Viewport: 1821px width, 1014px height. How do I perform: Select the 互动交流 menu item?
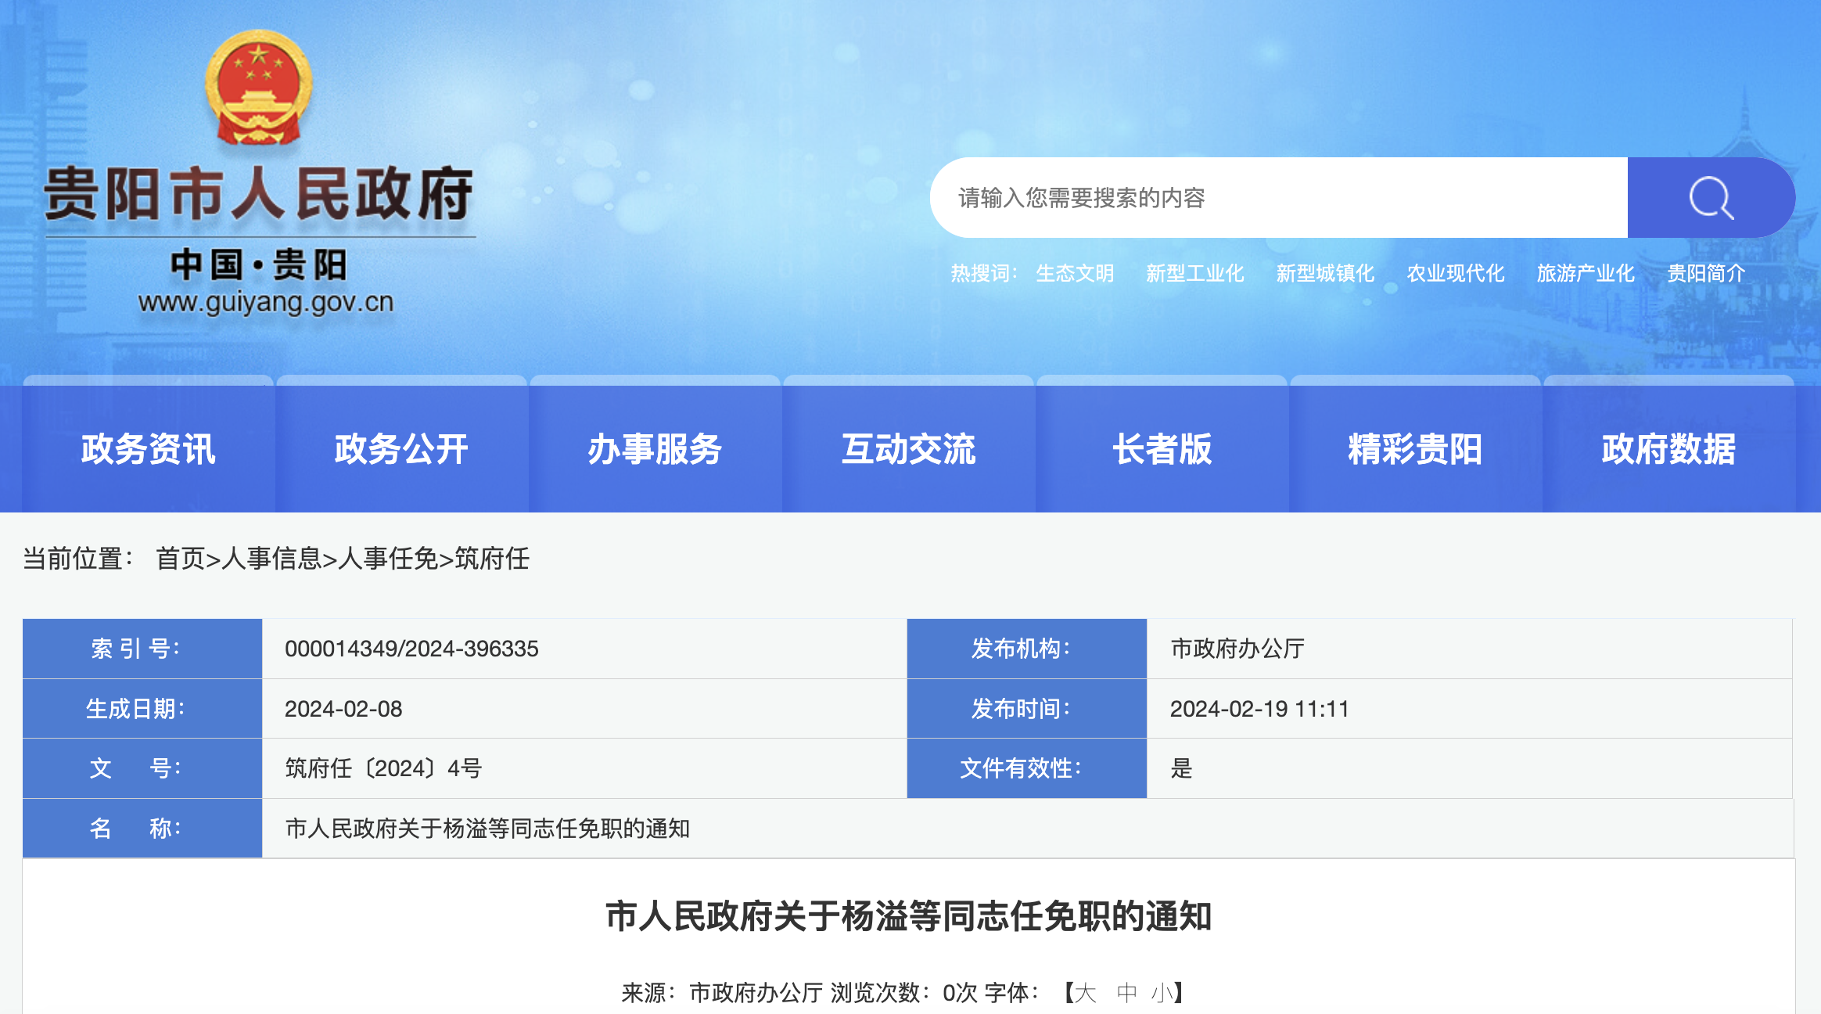tap(908, 449)
